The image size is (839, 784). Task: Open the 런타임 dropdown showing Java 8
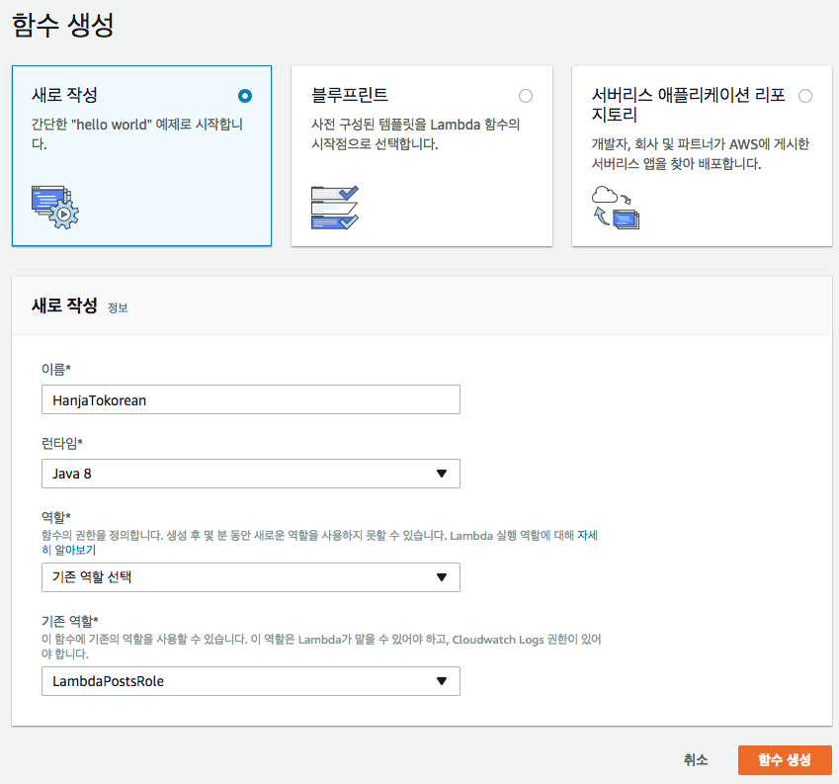point(251,474)
